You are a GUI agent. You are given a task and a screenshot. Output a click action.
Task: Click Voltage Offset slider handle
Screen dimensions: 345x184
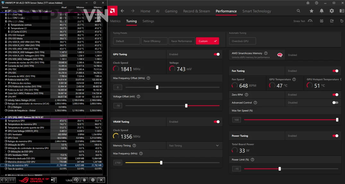pos(186,106)
